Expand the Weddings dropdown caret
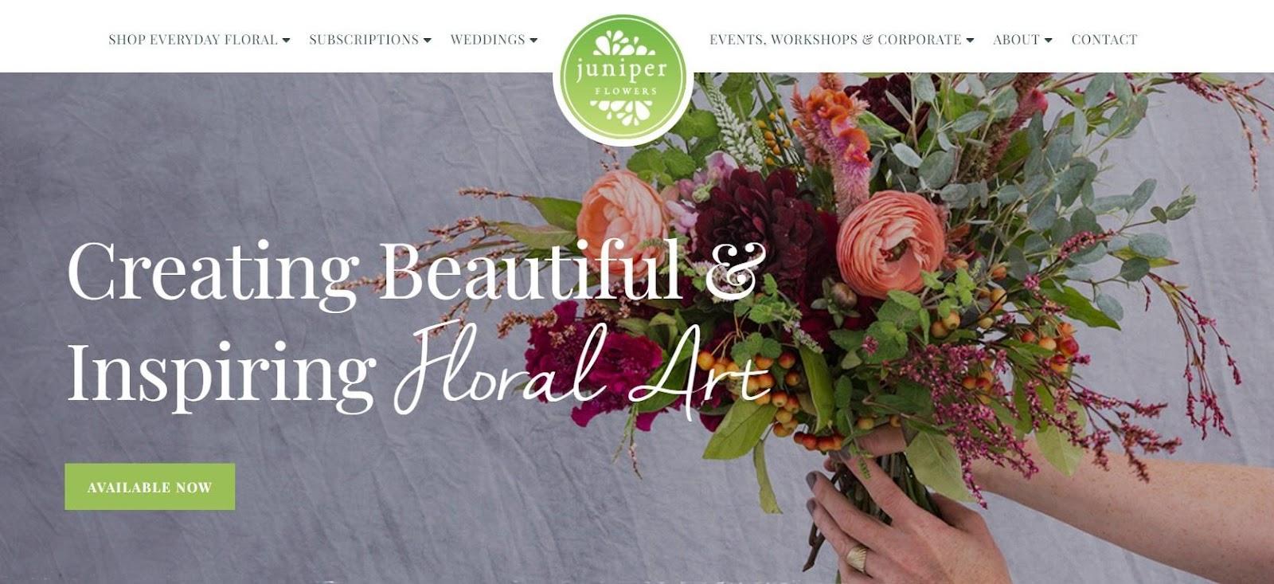The height and width of the screenshot is (584, 1274). click(x=533, y=40)
